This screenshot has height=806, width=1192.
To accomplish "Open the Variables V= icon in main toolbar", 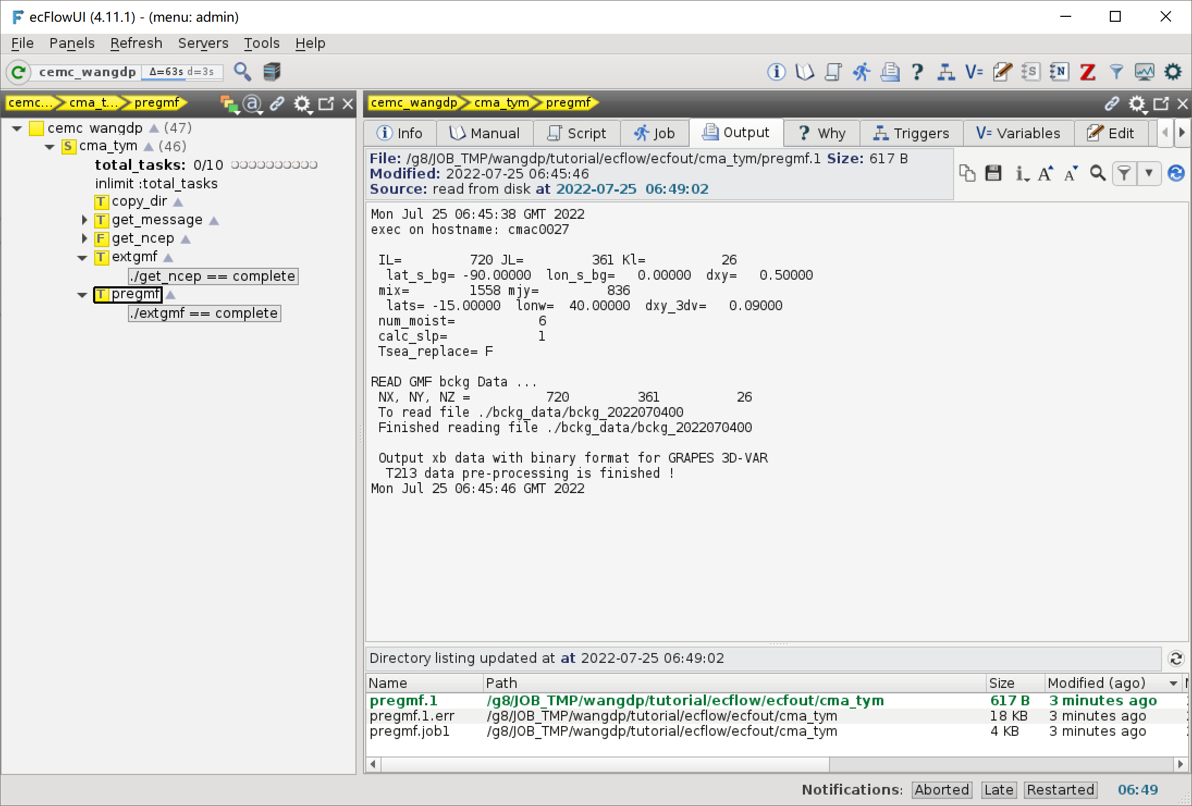I will pyautogui.click(x=974, y=72).
